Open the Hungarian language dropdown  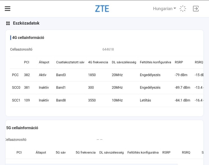pyautogui.click(x=164, y=9)
